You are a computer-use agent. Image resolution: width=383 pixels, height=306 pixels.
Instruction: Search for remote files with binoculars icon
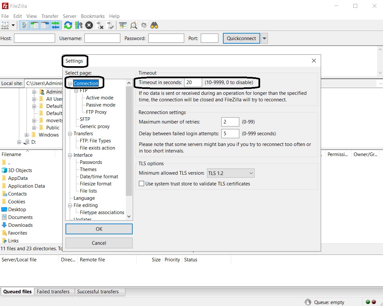point(154,25)
